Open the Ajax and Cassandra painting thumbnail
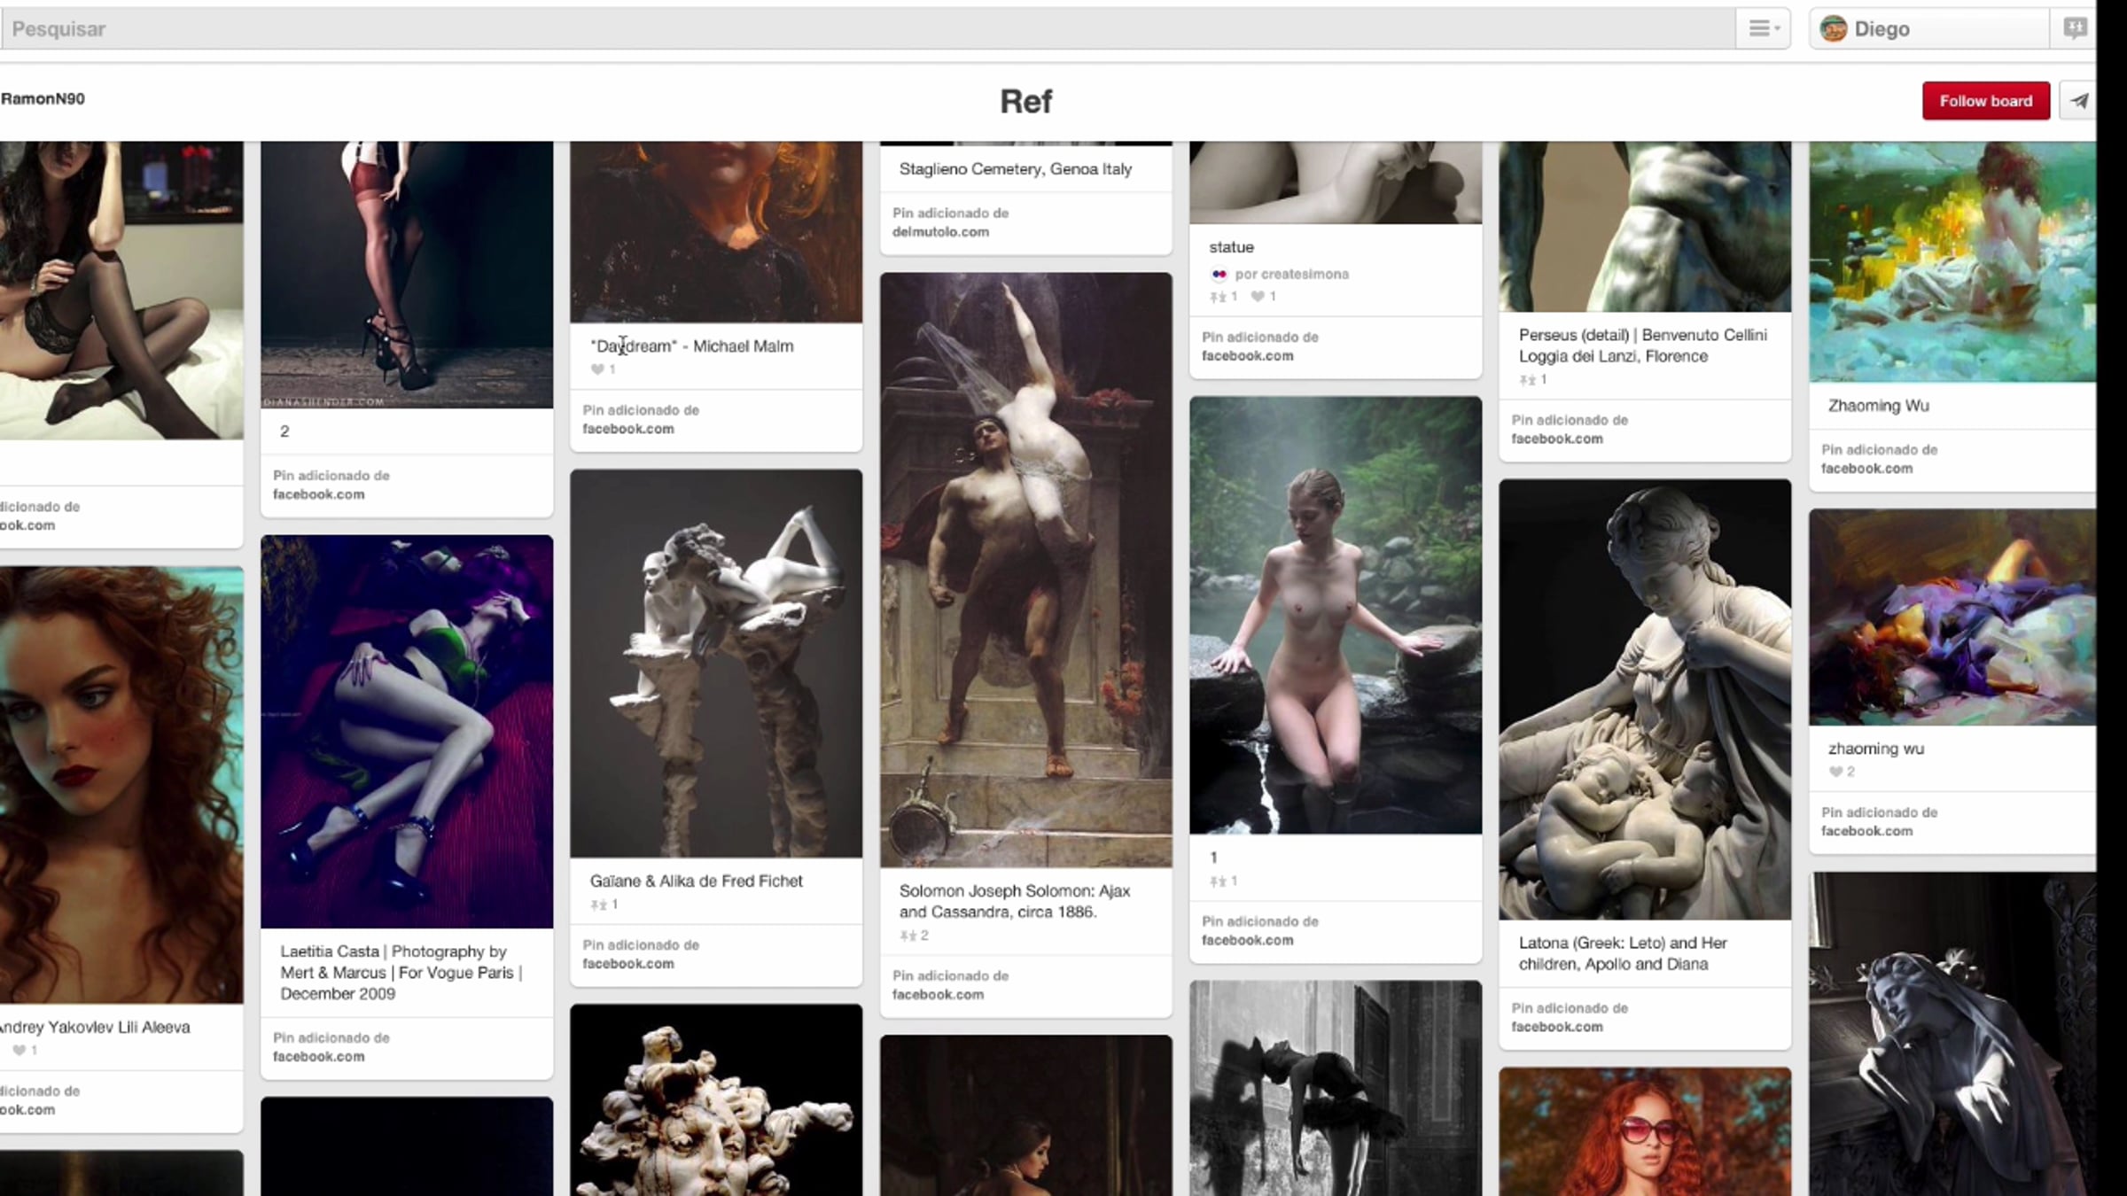Viewport: 2127px width, 1196px height. point(1025,570)
